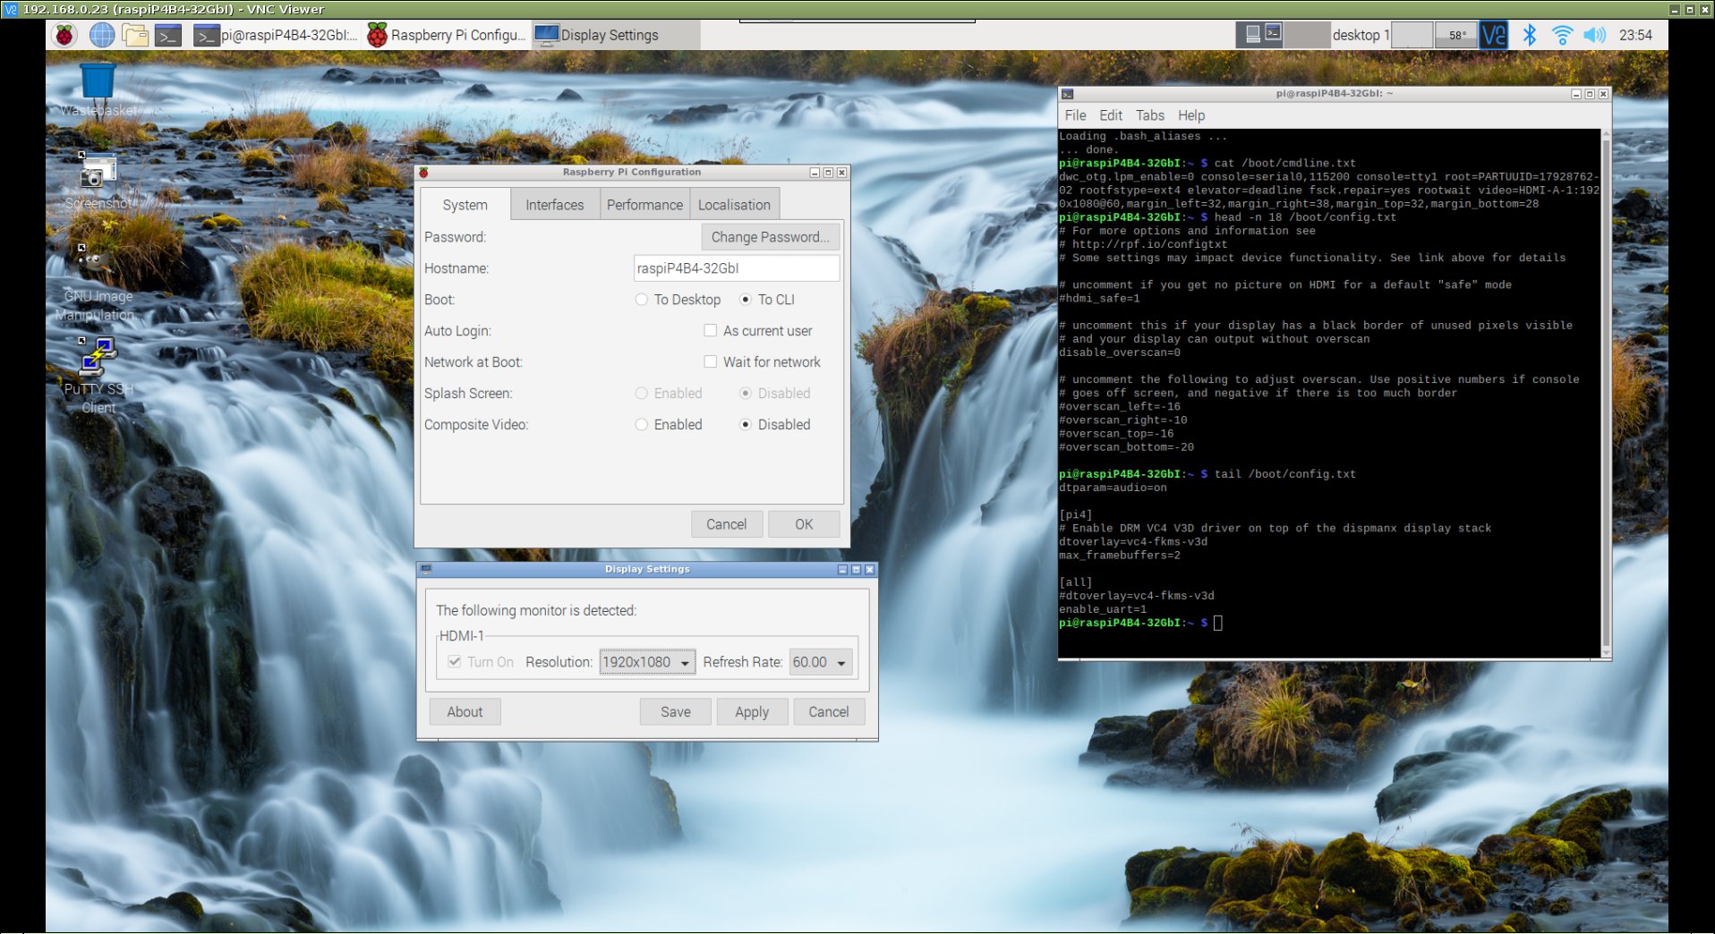Screen dimensions: 1715x934
Task: Select Boot To Desktop radio button
Action: pos(678,300)
